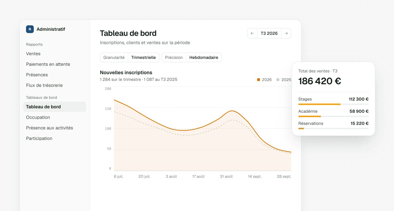Toggle the orange 2026 legend marker
Viewport: 394px width, 211px height.
coord(259,80)
